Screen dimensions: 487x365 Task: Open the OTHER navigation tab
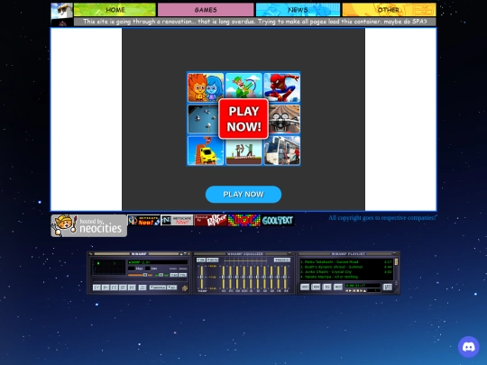(389, 10)
